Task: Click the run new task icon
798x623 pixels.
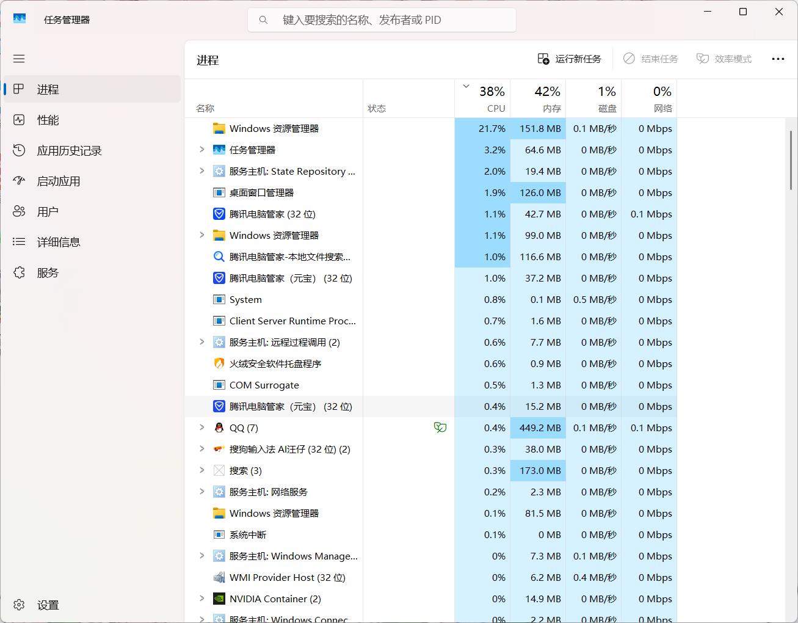Action: tap(543, 59)
